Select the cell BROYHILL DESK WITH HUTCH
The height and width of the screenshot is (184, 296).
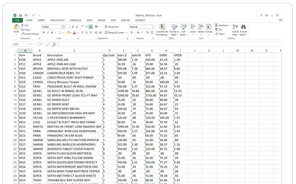[74, 68]
